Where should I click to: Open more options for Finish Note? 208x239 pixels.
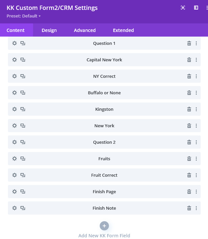click(196, 208)
